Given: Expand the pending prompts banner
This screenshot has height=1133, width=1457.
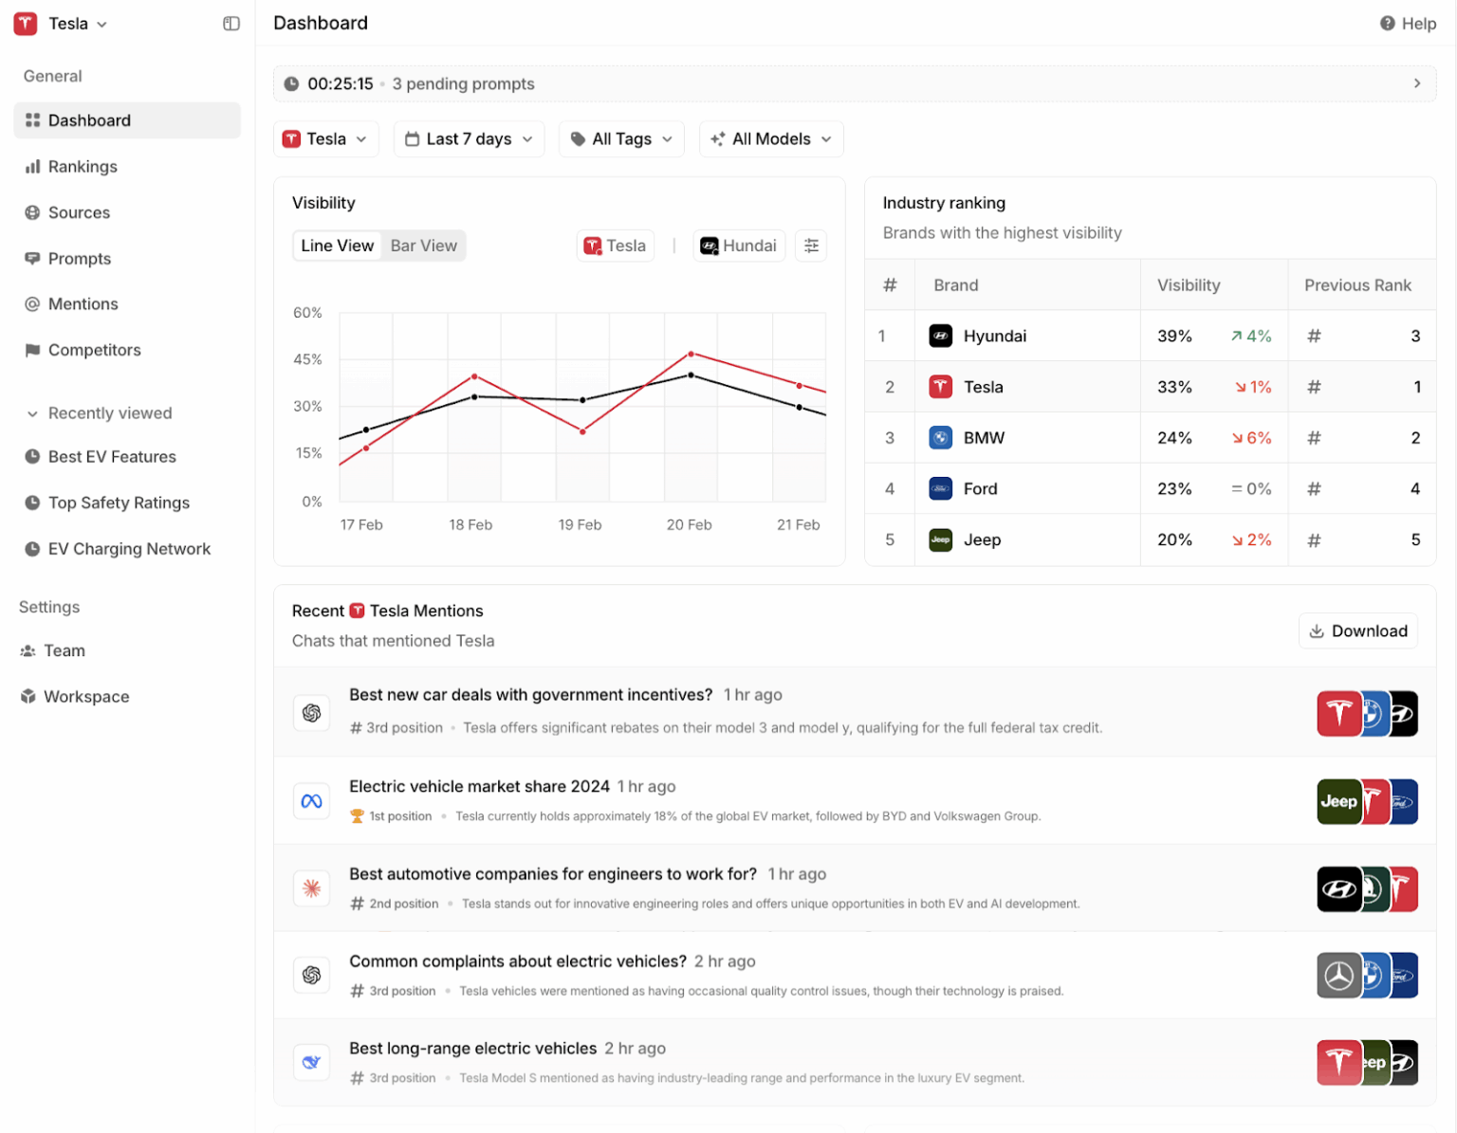Looking at the screenshot, I should pyautogui.click(x=1416, y=83).
